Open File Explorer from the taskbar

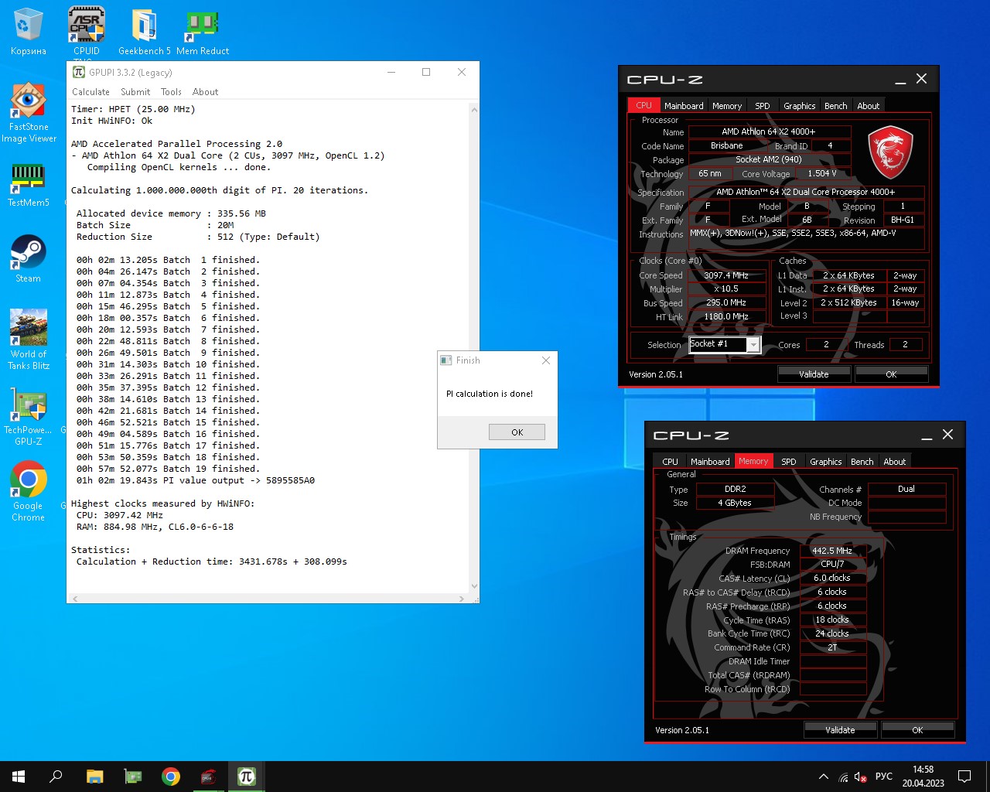94,777
